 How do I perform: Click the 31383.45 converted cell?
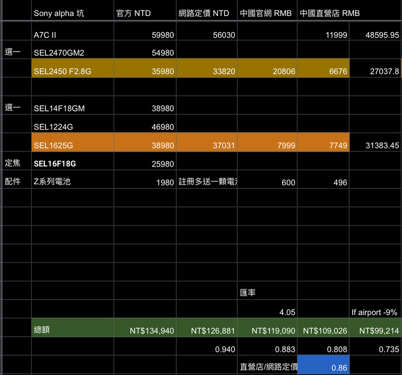pos(376,142)
